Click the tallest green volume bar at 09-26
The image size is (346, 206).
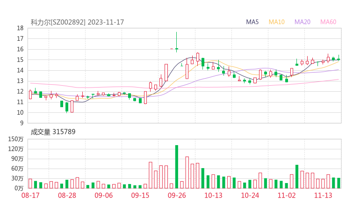tap(177, 167)
